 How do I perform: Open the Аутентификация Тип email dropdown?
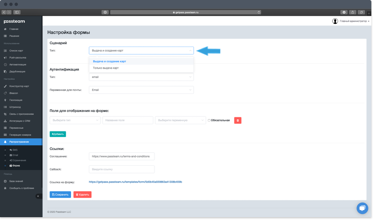[141, 77]
